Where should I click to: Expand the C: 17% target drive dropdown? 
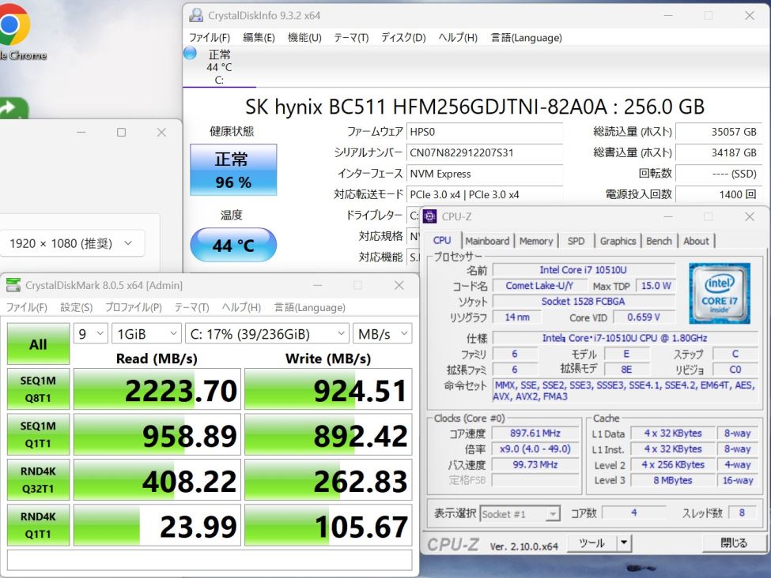pyautogui.click(x=267, y=334)
